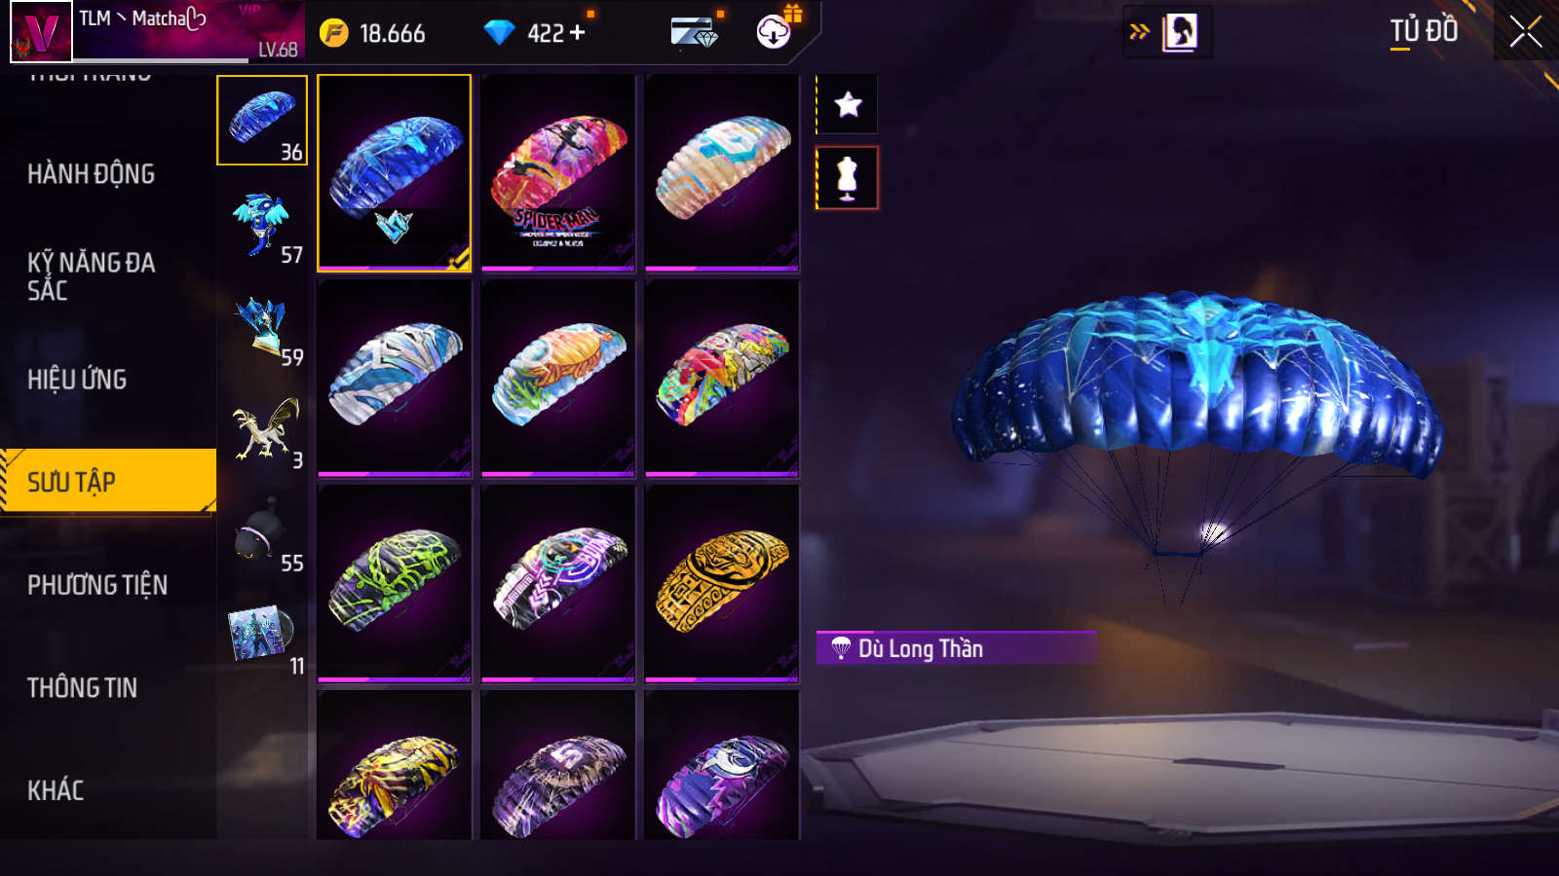Select the griffin category with count 3

[x=262, y=429]
